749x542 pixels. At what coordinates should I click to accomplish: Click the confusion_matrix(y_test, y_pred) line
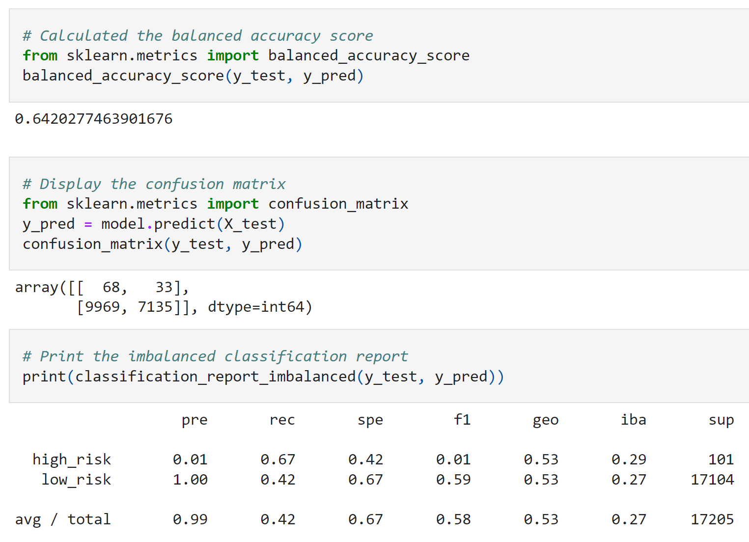coord(163,244)
